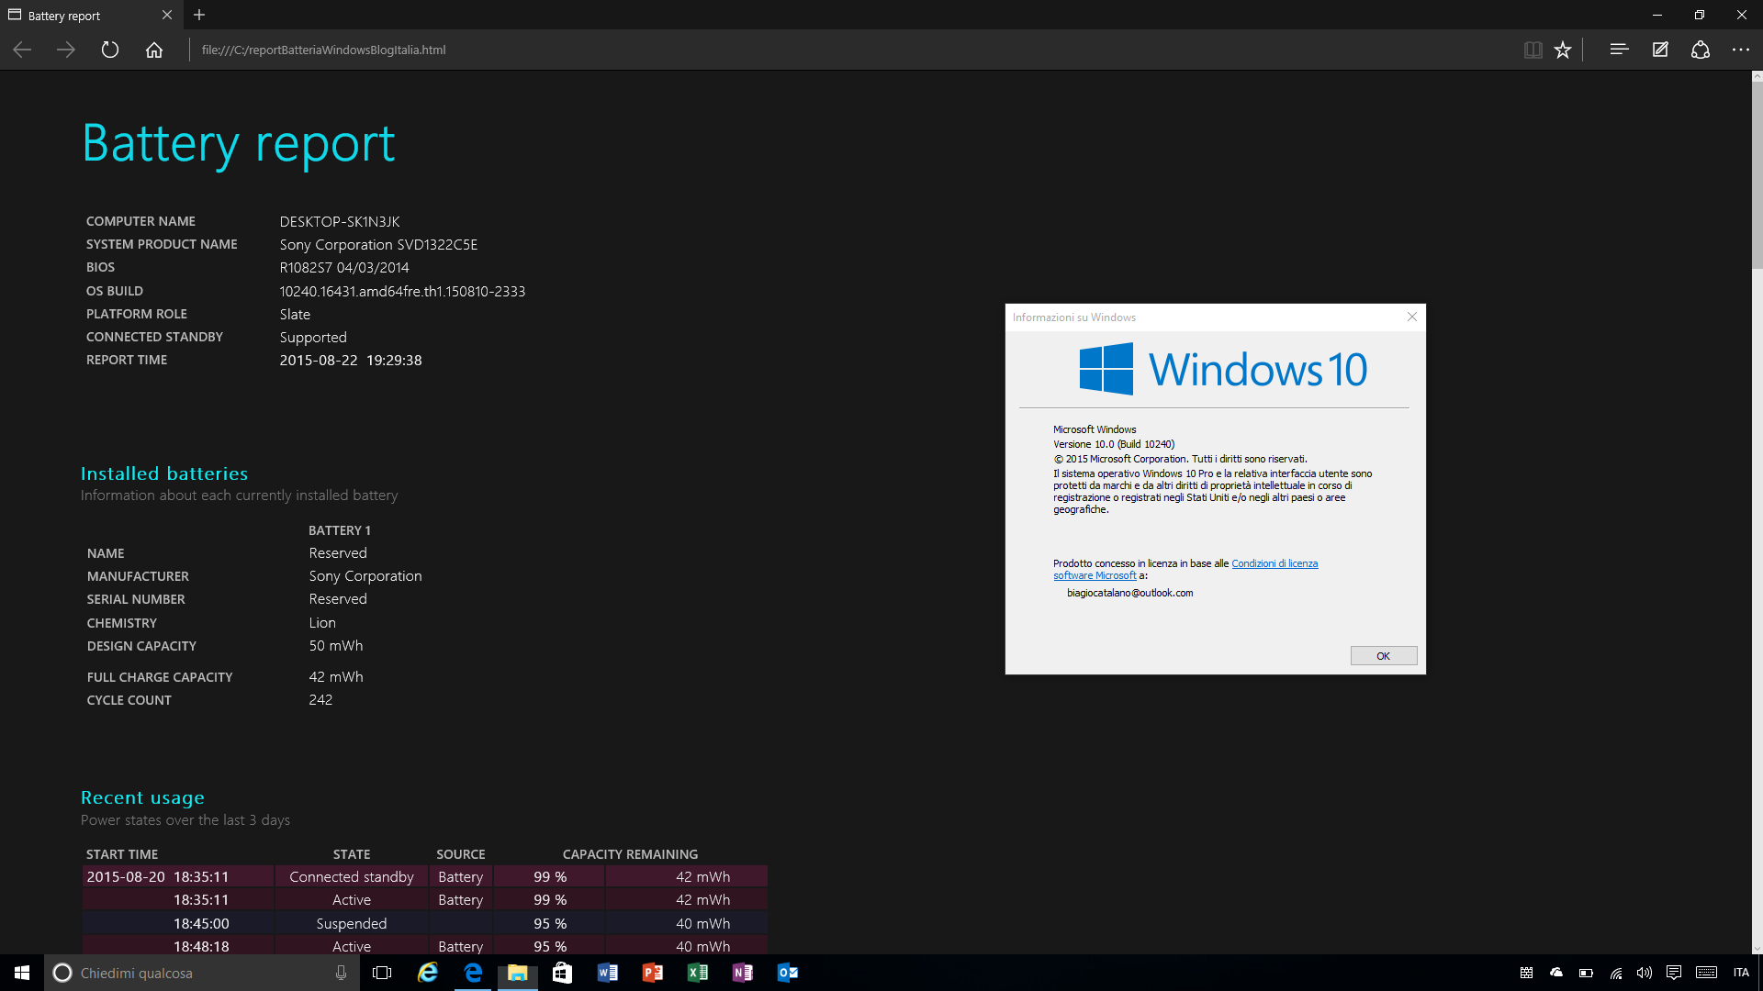Screen dimensions: 1763x991
Task: Close the Battery report tab
Action: 167,15
